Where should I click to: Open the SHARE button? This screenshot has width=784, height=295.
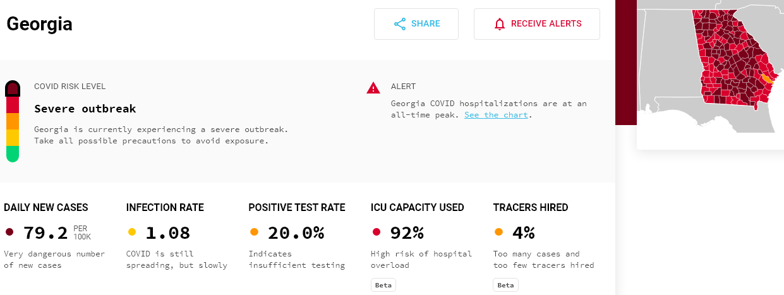click(416, 24)
